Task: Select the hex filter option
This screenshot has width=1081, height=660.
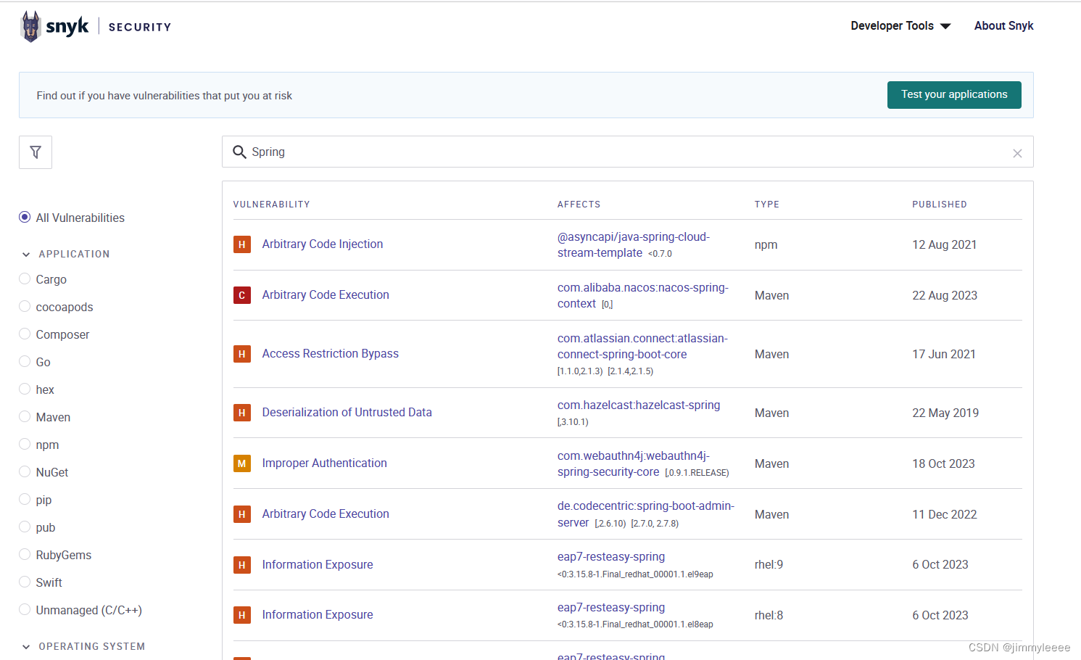Action: tap(25, 389)
